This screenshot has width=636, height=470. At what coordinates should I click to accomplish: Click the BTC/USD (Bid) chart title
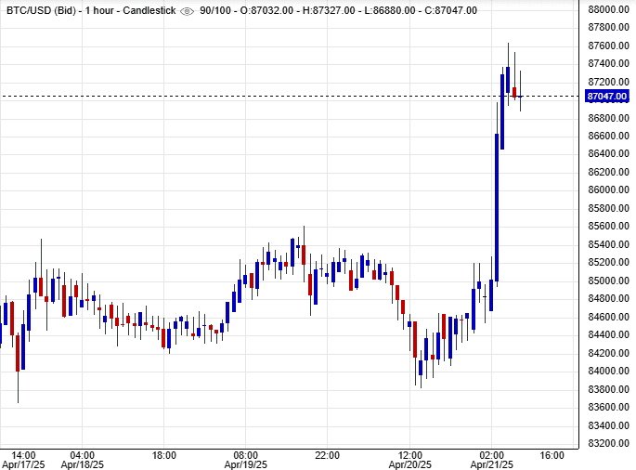[x=40, y=10]
